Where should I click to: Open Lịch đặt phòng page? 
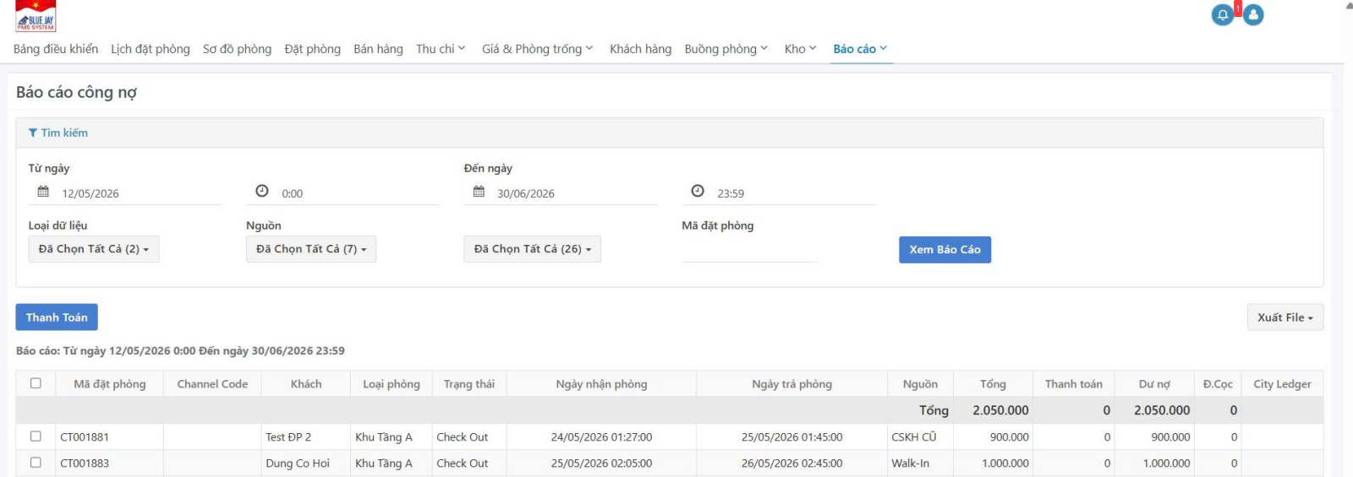click(x=151, y=49)
